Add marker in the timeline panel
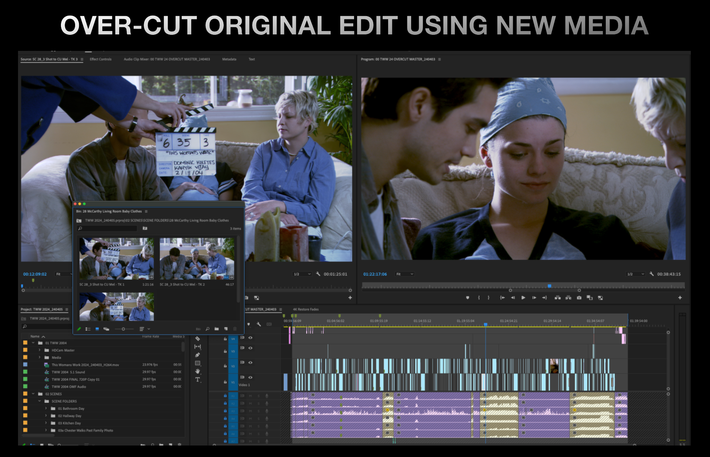This screenshot has width=710, height=457. (x=248, y=324)
